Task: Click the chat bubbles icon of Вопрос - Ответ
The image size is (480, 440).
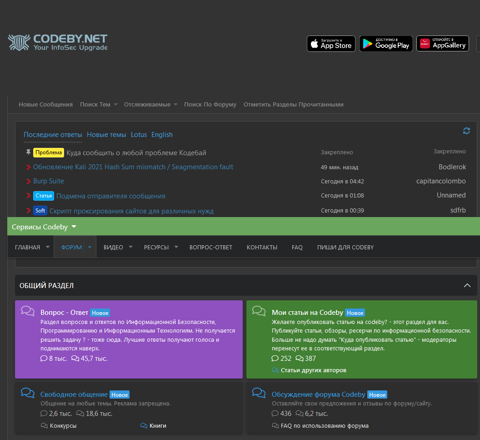Action: [28, 311]
